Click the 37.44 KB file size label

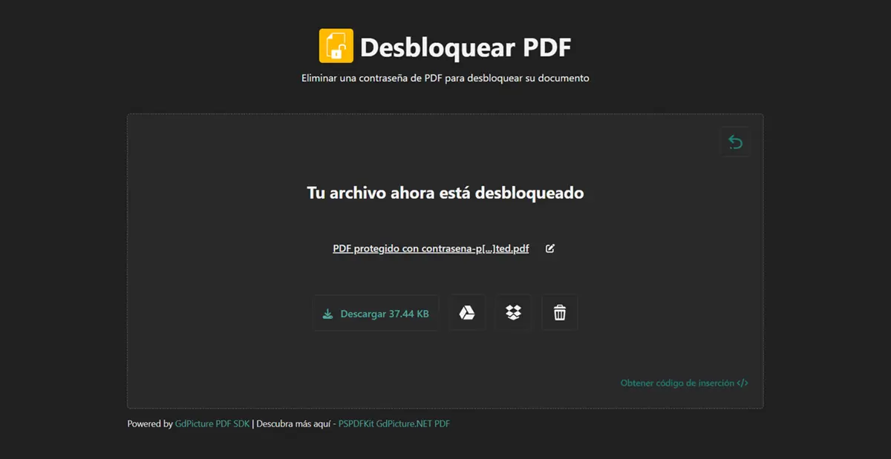pyautogui.click(x=408, y=314)
